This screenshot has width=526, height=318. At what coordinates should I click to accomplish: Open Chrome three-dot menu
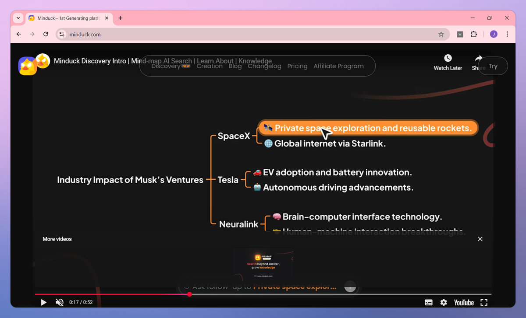pos(507,34)
